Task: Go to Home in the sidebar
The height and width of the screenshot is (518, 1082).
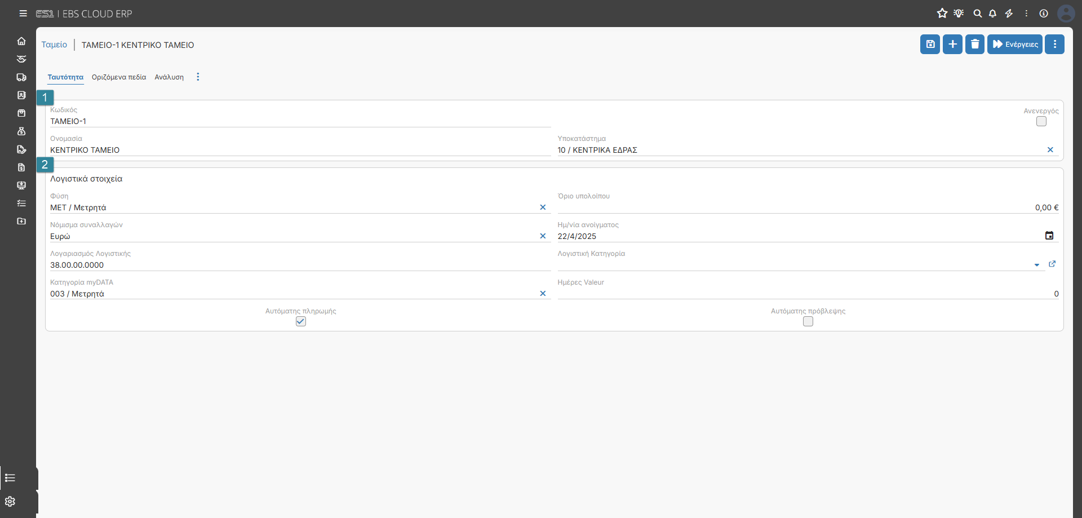Action: click(21, 41)
